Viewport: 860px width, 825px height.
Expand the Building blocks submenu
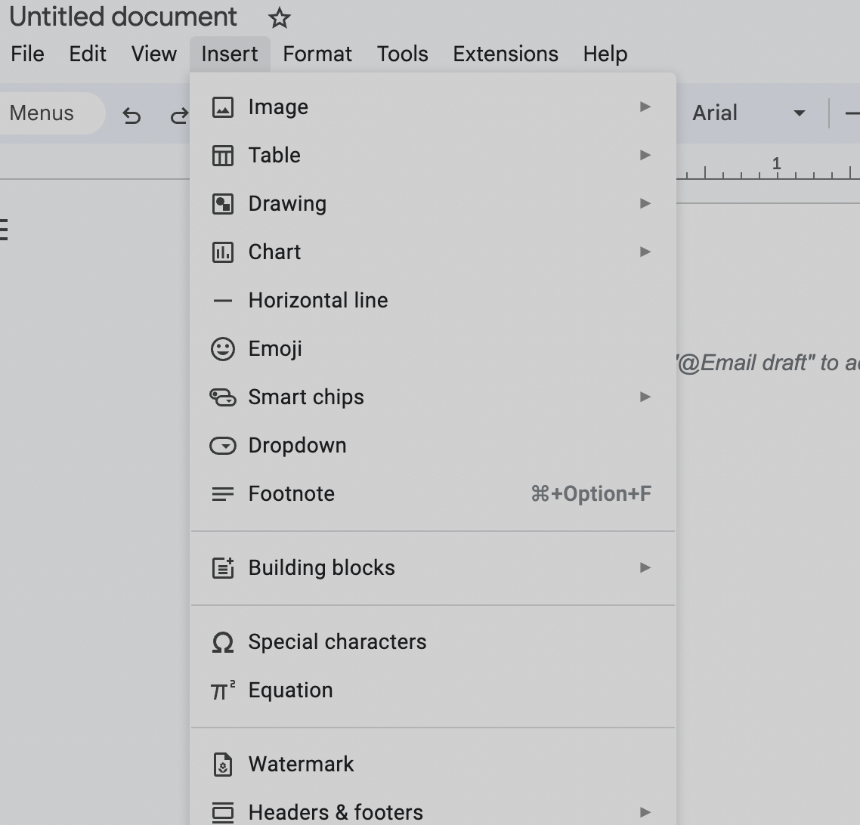tap(645, 567)
